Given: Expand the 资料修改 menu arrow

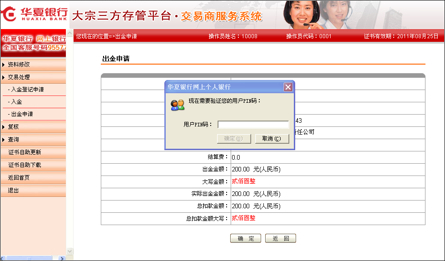Looking at the screenshot, I should click(x=4, y=65).
